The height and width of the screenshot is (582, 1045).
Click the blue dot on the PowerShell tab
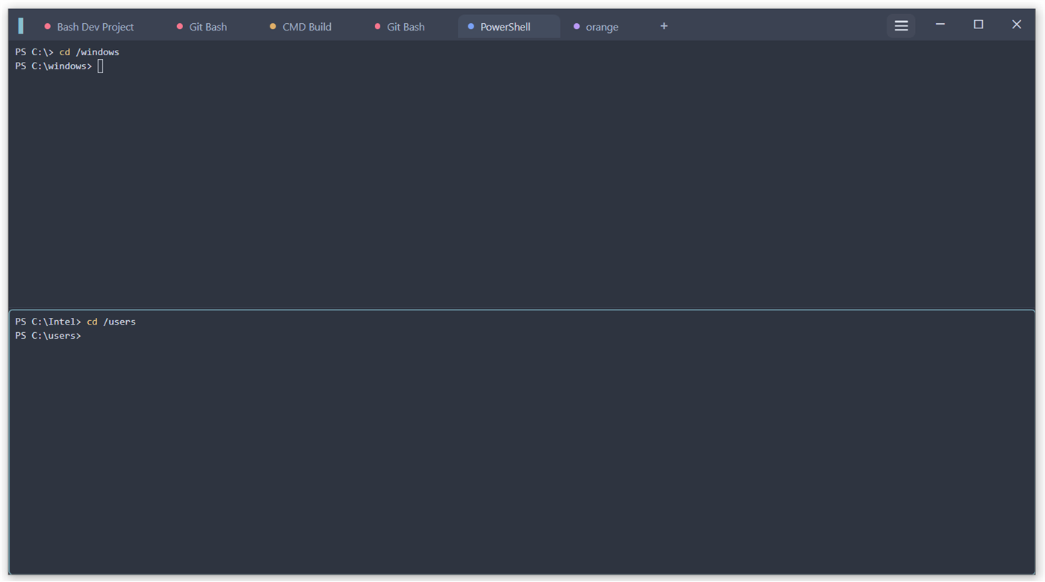pos(471,26)
